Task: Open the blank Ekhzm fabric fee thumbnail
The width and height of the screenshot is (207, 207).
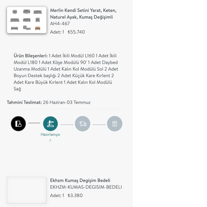Action: pyautogui.click(x=27, y=190)
